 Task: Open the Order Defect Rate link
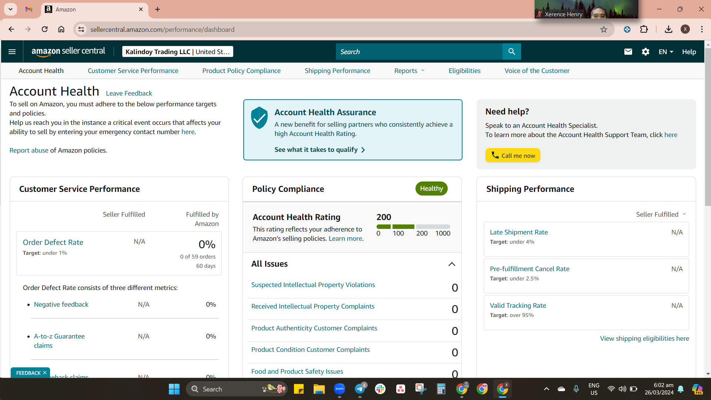(53, 242)
